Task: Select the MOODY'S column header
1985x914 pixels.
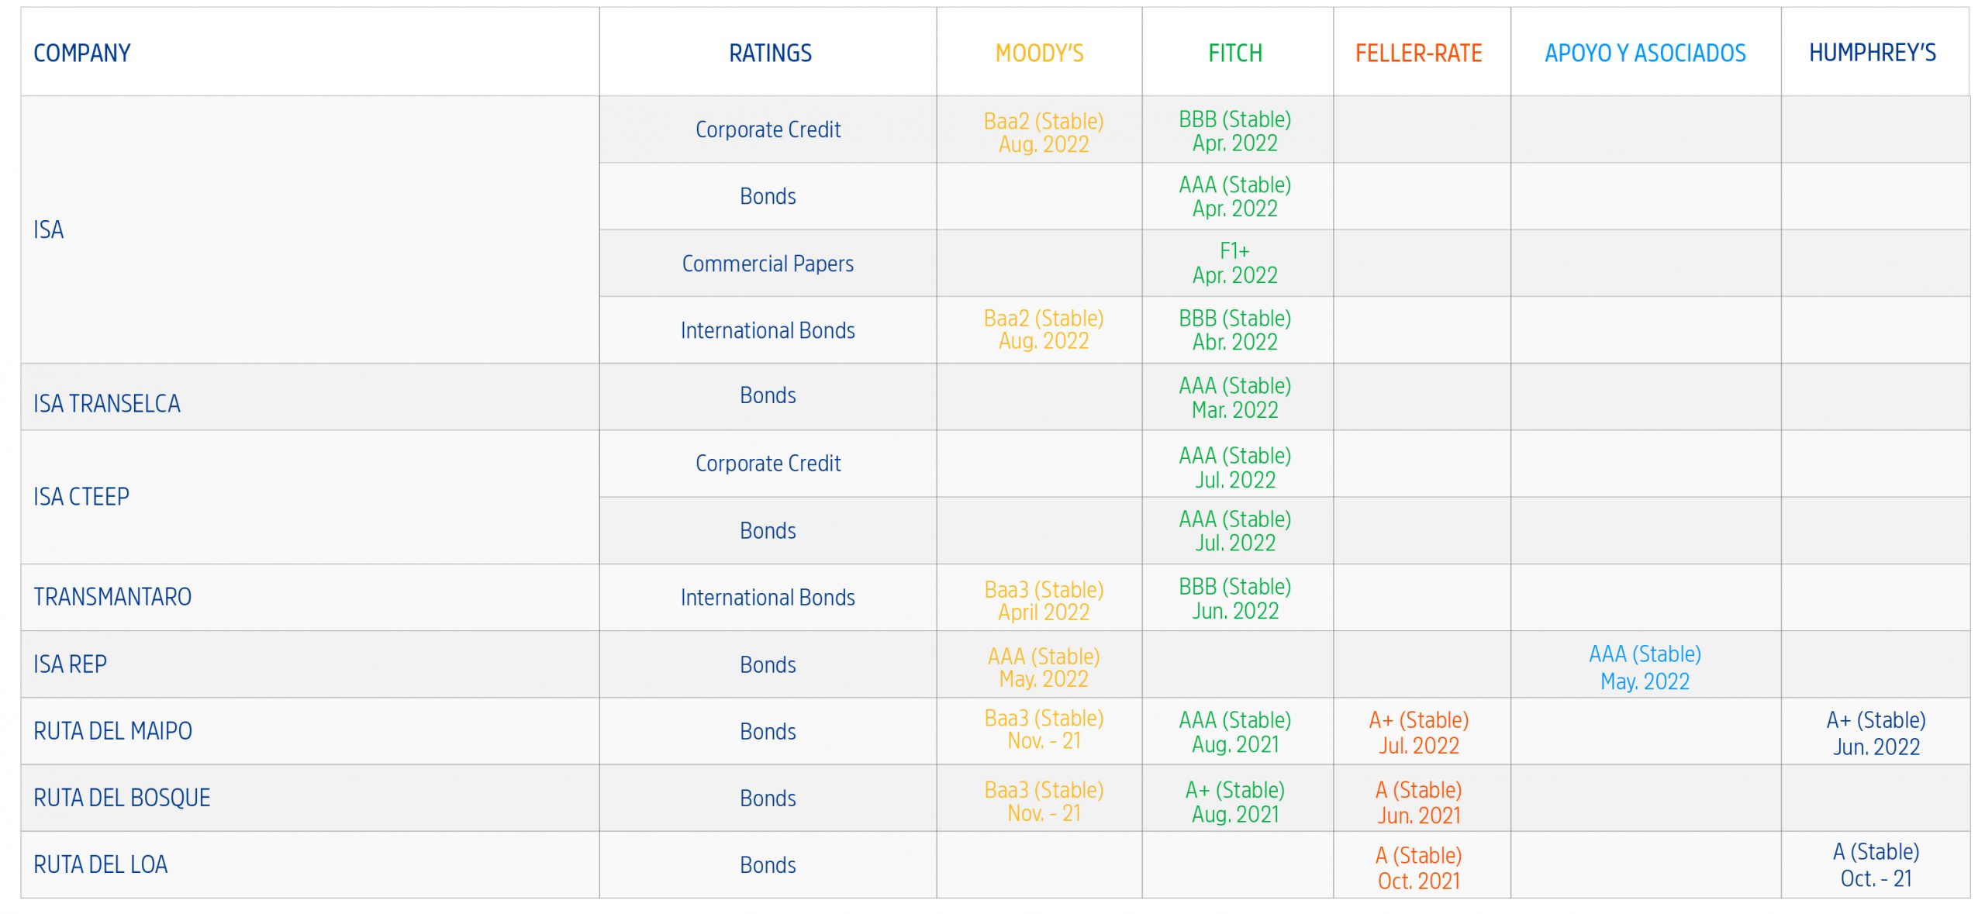Action: pyautogui.click(x=1039, y=53)
